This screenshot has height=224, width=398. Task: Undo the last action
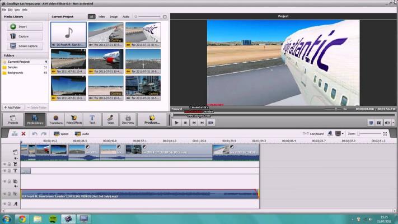tap(35, 134)
